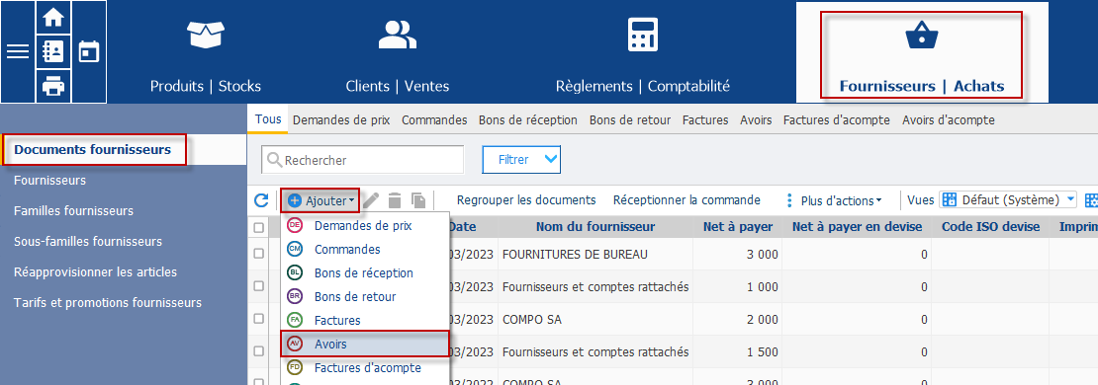
Task: Open the calendar icon
Action: (89, 51)
